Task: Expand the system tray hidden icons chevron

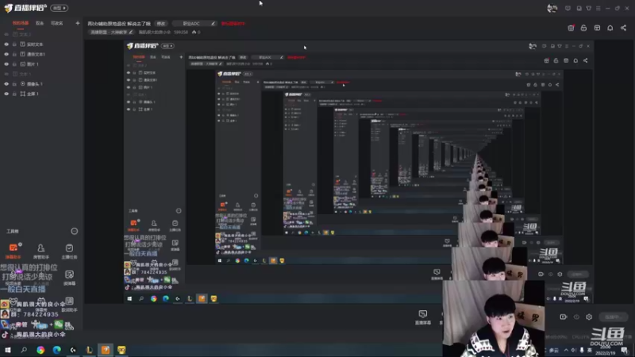Action: pos(566,350)
